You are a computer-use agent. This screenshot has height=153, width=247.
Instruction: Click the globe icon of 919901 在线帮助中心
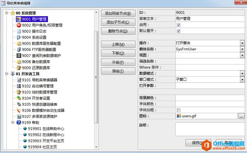25,129
